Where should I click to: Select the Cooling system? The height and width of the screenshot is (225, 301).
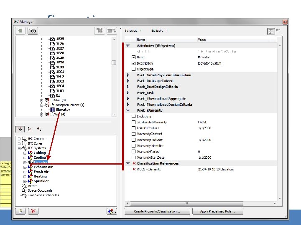point(40,157)
